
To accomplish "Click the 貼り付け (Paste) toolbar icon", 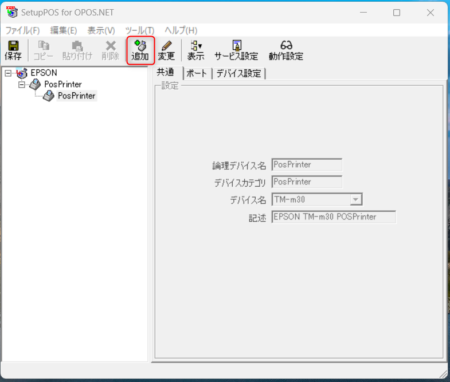I will point(77,50).
